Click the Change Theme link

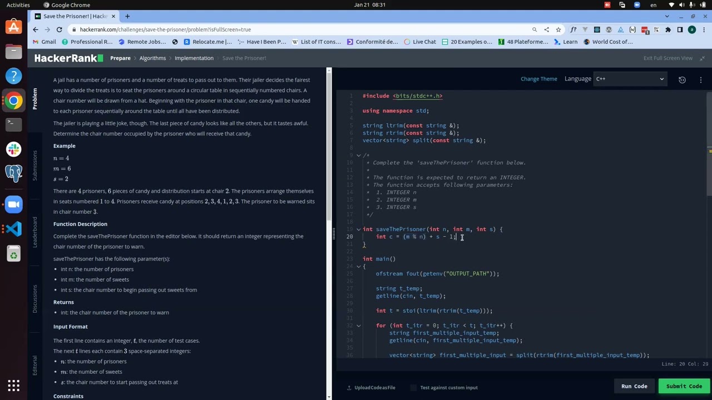(539, 79)
